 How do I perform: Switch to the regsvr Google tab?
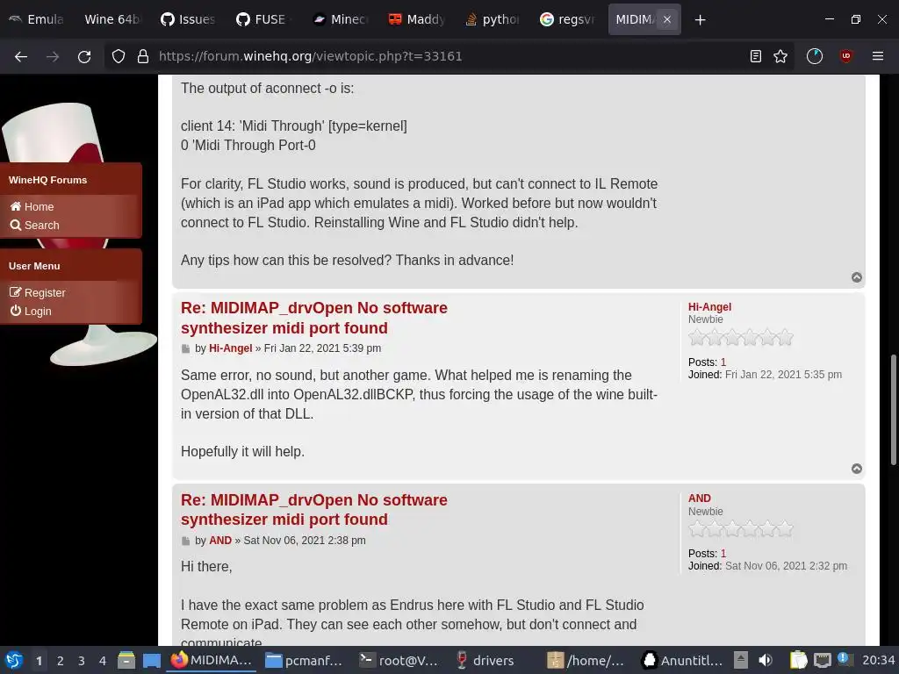point(567,19)
